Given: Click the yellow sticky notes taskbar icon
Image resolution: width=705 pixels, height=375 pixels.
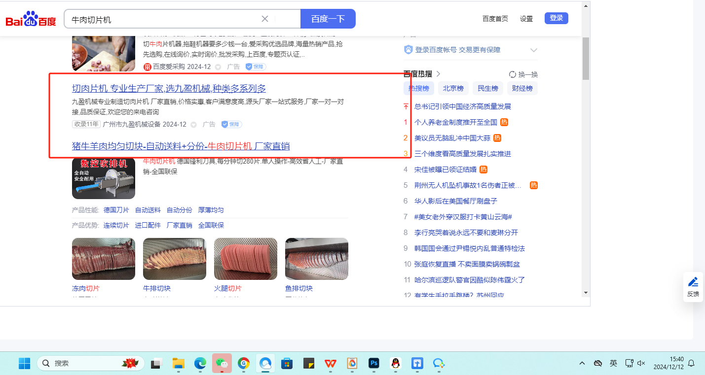Looking at the screenshot, I should point(309,364).
